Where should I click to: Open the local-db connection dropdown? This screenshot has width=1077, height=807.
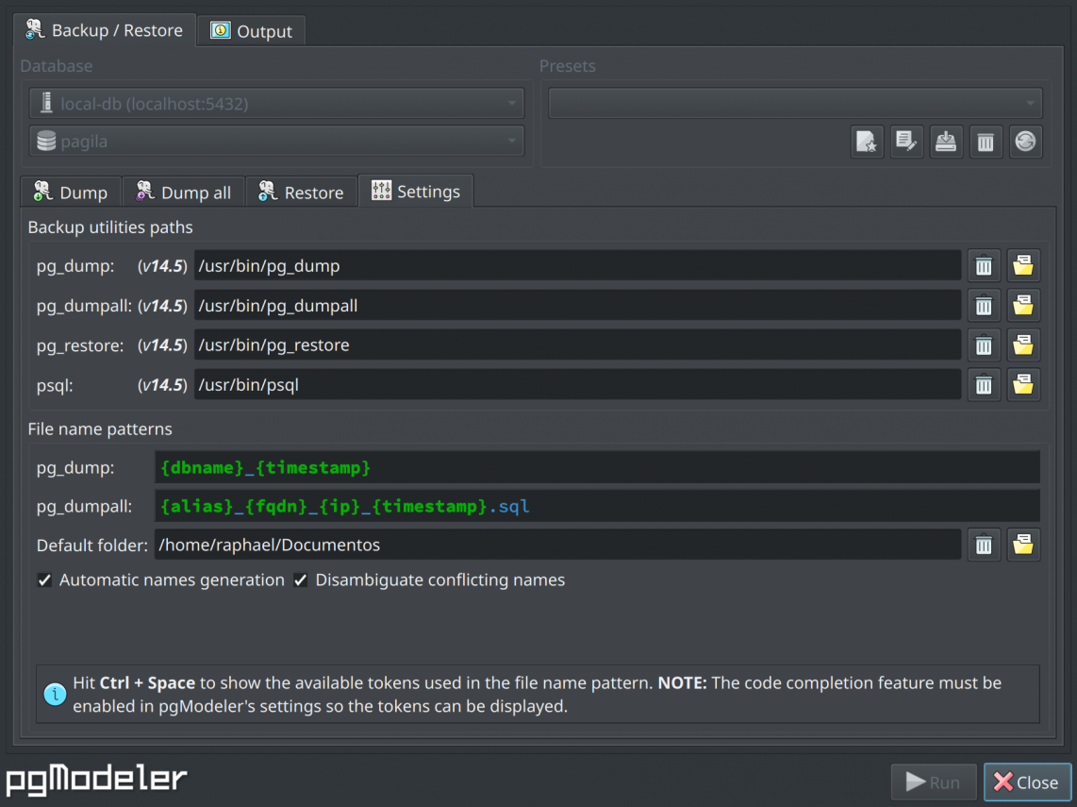coord(277,103)
